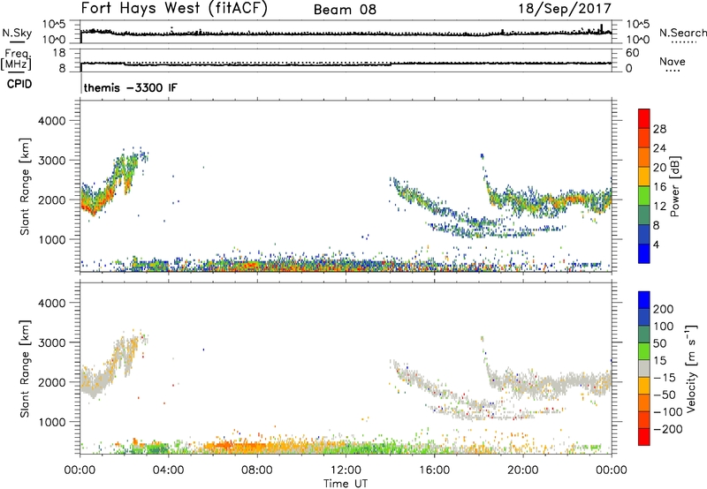Screen dimensions: 707x489
Task: Click the '16:00' time axis tick label
Action: pos(434,470)
